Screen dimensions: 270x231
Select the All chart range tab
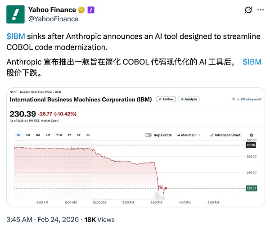(x=88, y=135)
